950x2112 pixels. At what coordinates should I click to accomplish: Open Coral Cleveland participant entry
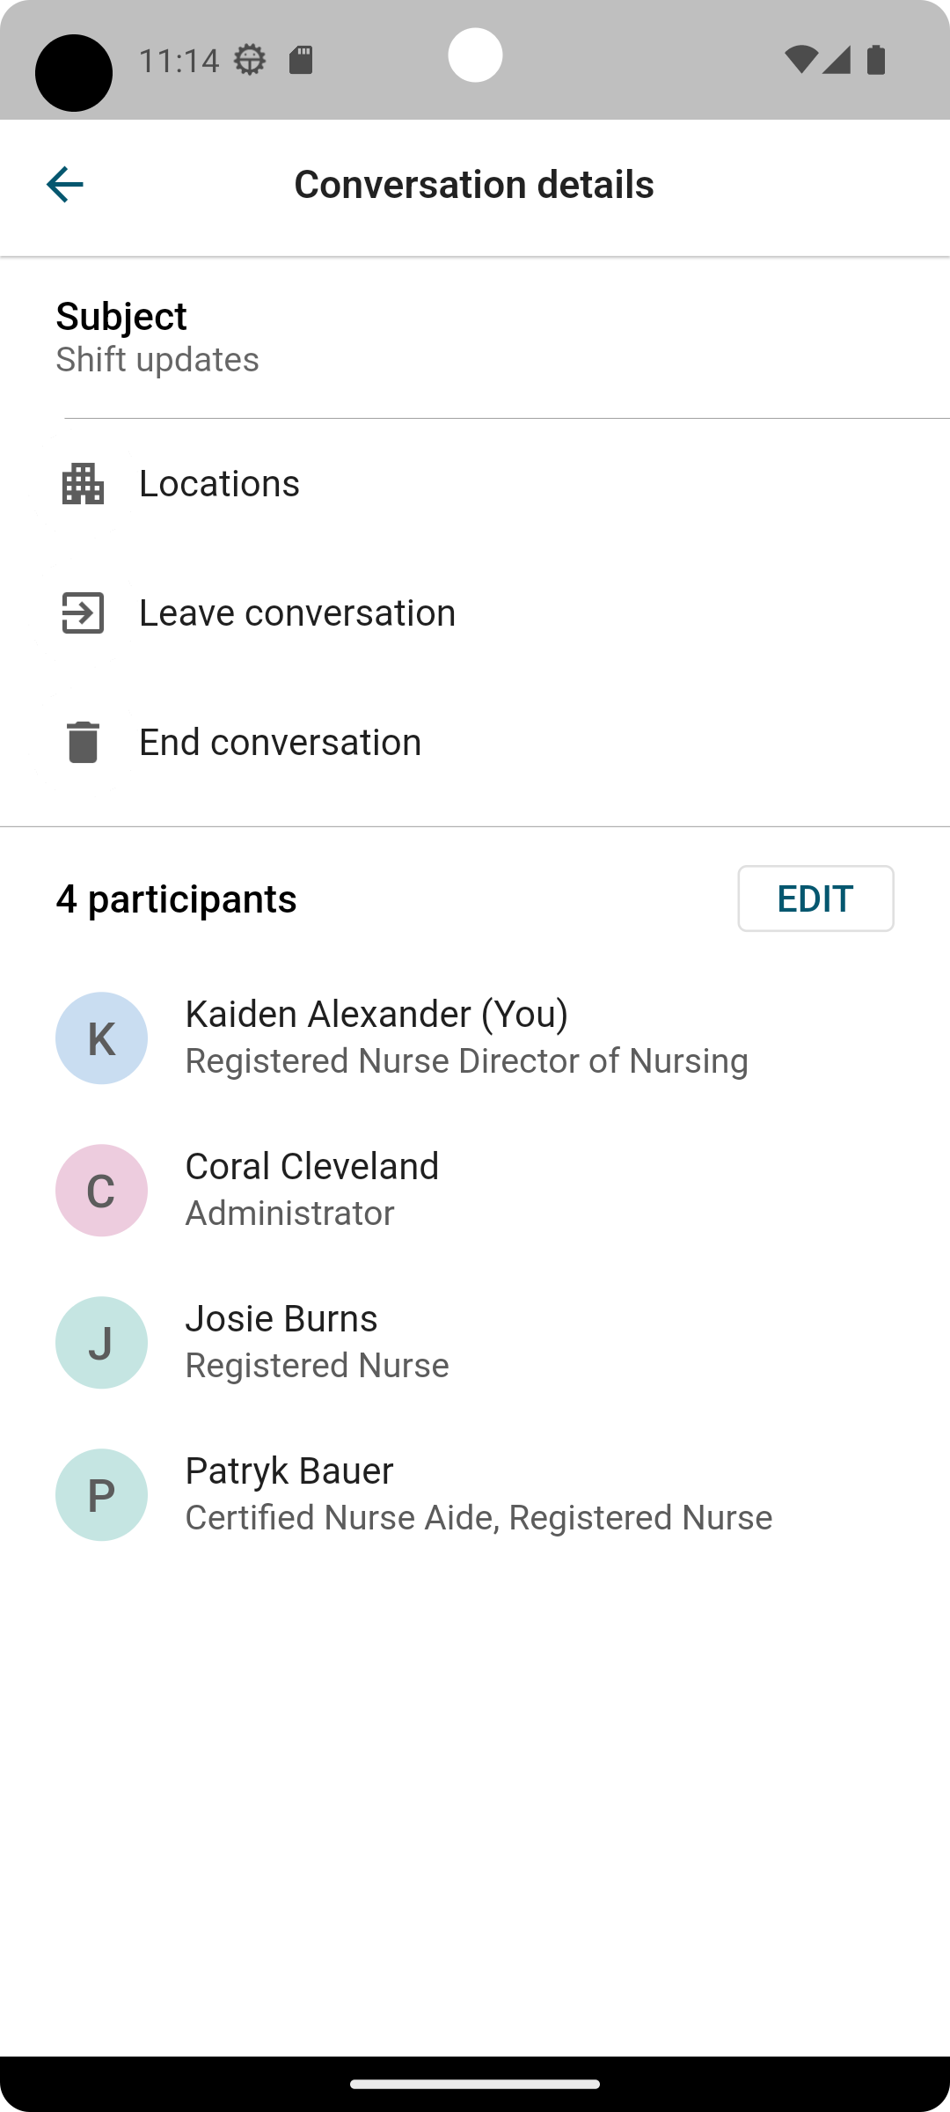[x=475, y=1191]
